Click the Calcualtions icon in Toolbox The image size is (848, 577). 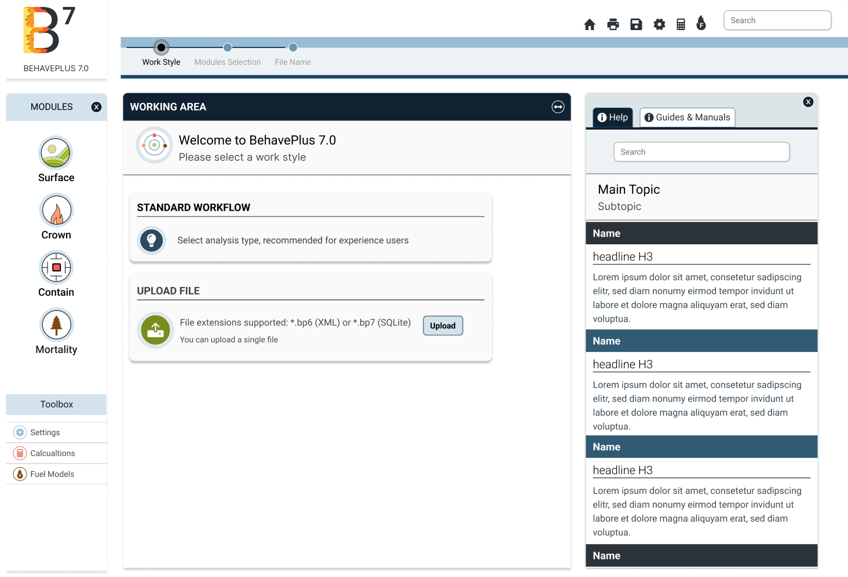pos(20,453)
